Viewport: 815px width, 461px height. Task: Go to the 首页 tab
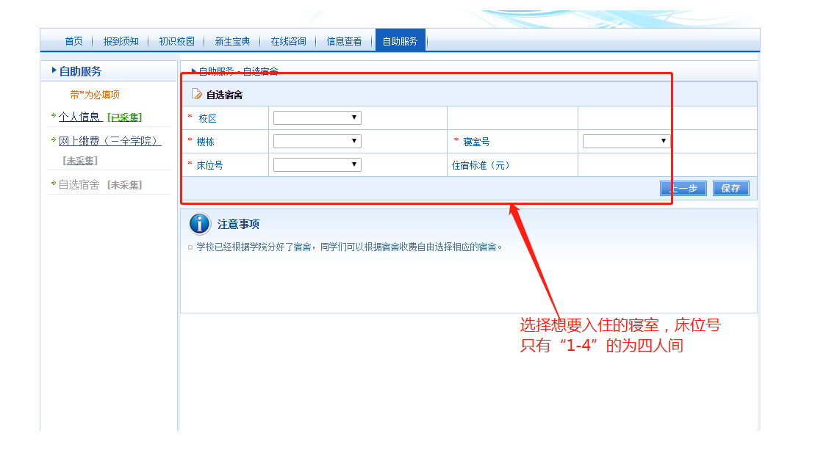click(x=73, y=41)
